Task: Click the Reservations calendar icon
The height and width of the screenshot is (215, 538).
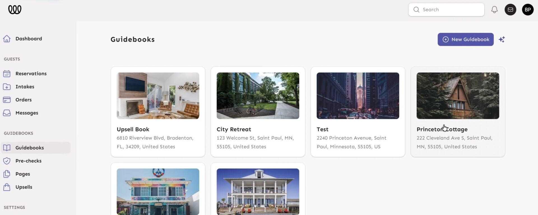Action: click(x=7, y=74)
